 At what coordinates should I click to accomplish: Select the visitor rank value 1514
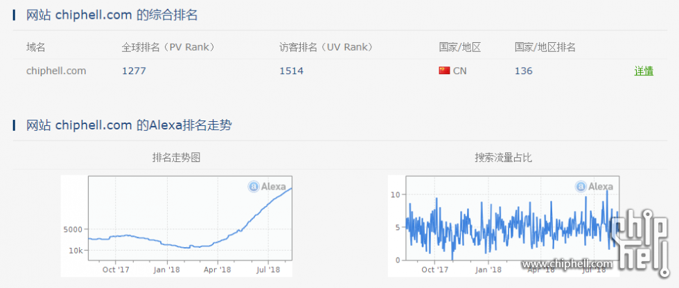[x=292, y=71]
